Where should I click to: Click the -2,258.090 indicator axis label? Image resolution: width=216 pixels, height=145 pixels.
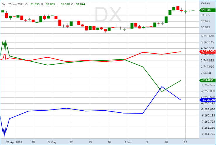[x=208, y=91]
